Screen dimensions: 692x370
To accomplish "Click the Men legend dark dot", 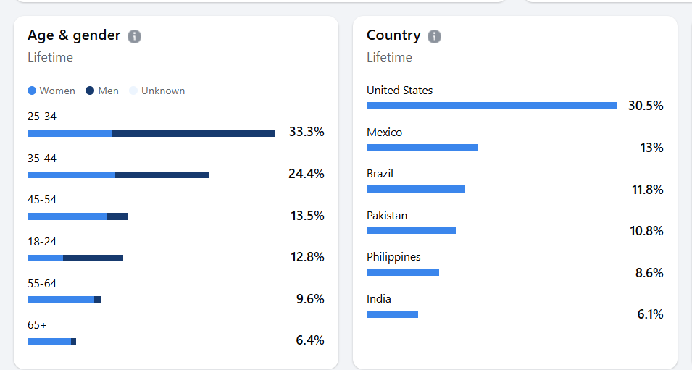I will (90, 91).
